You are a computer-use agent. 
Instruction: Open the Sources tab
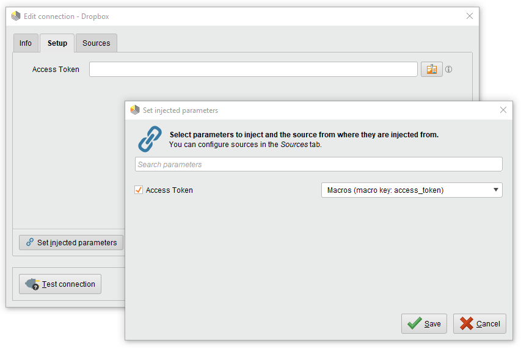(x=97, y=43)
